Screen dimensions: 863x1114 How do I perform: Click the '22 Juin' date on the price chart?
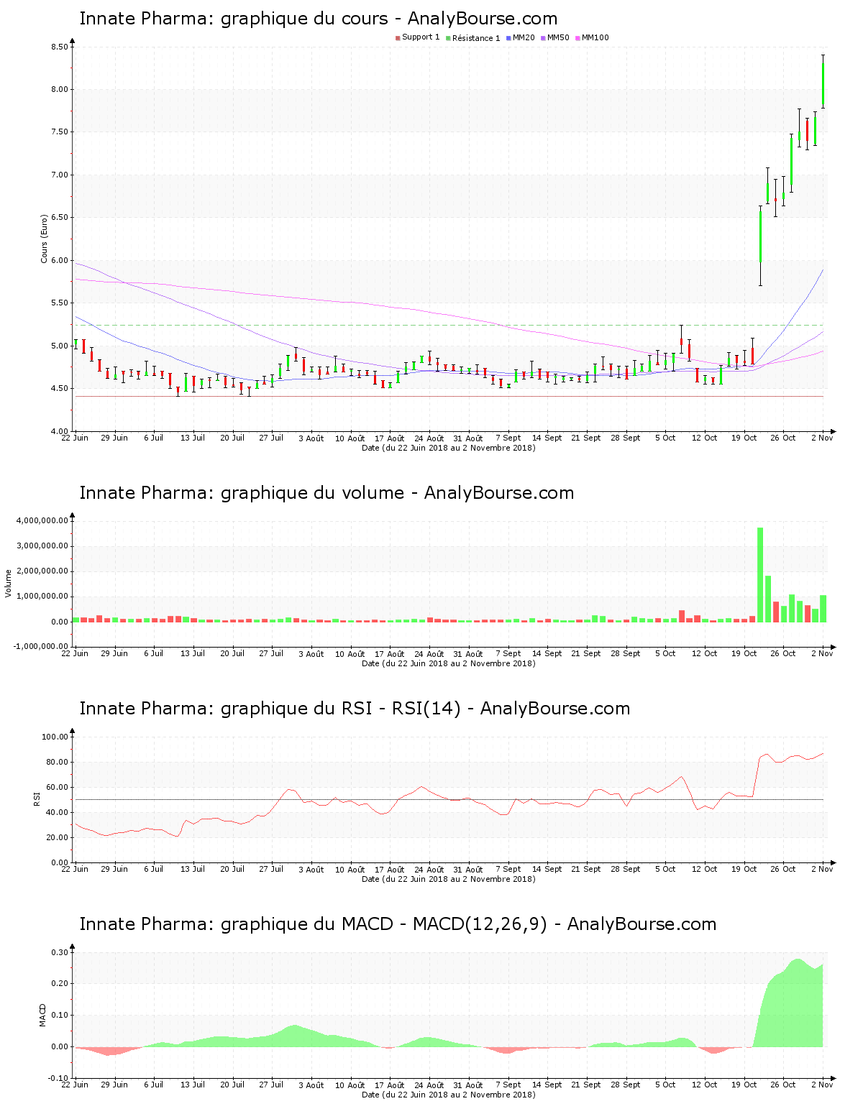(x=75, y=438)
